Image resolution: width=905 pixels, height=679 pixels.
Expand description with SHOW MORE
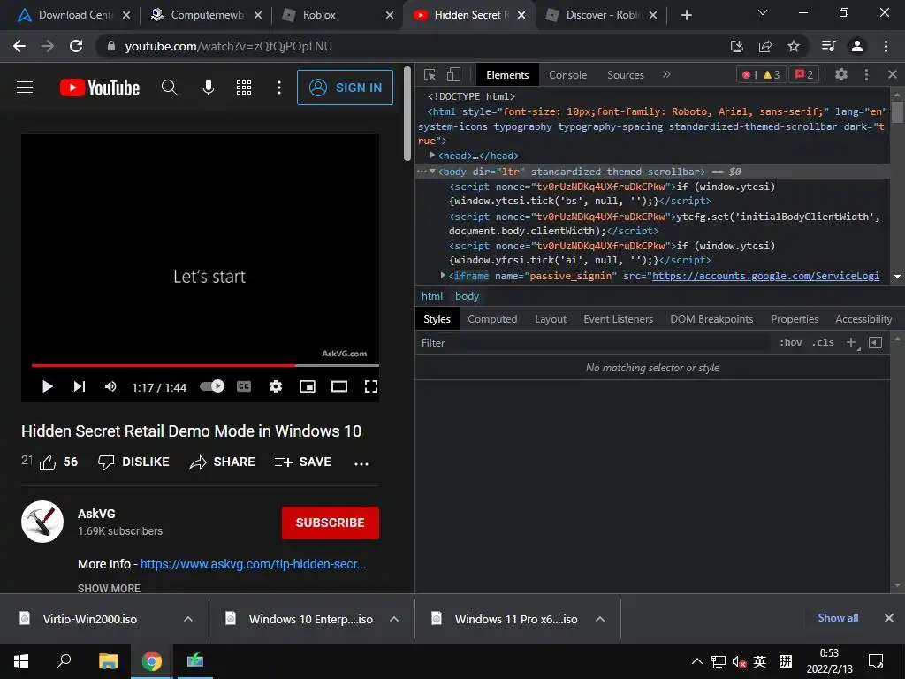click(x=109, y=588)
